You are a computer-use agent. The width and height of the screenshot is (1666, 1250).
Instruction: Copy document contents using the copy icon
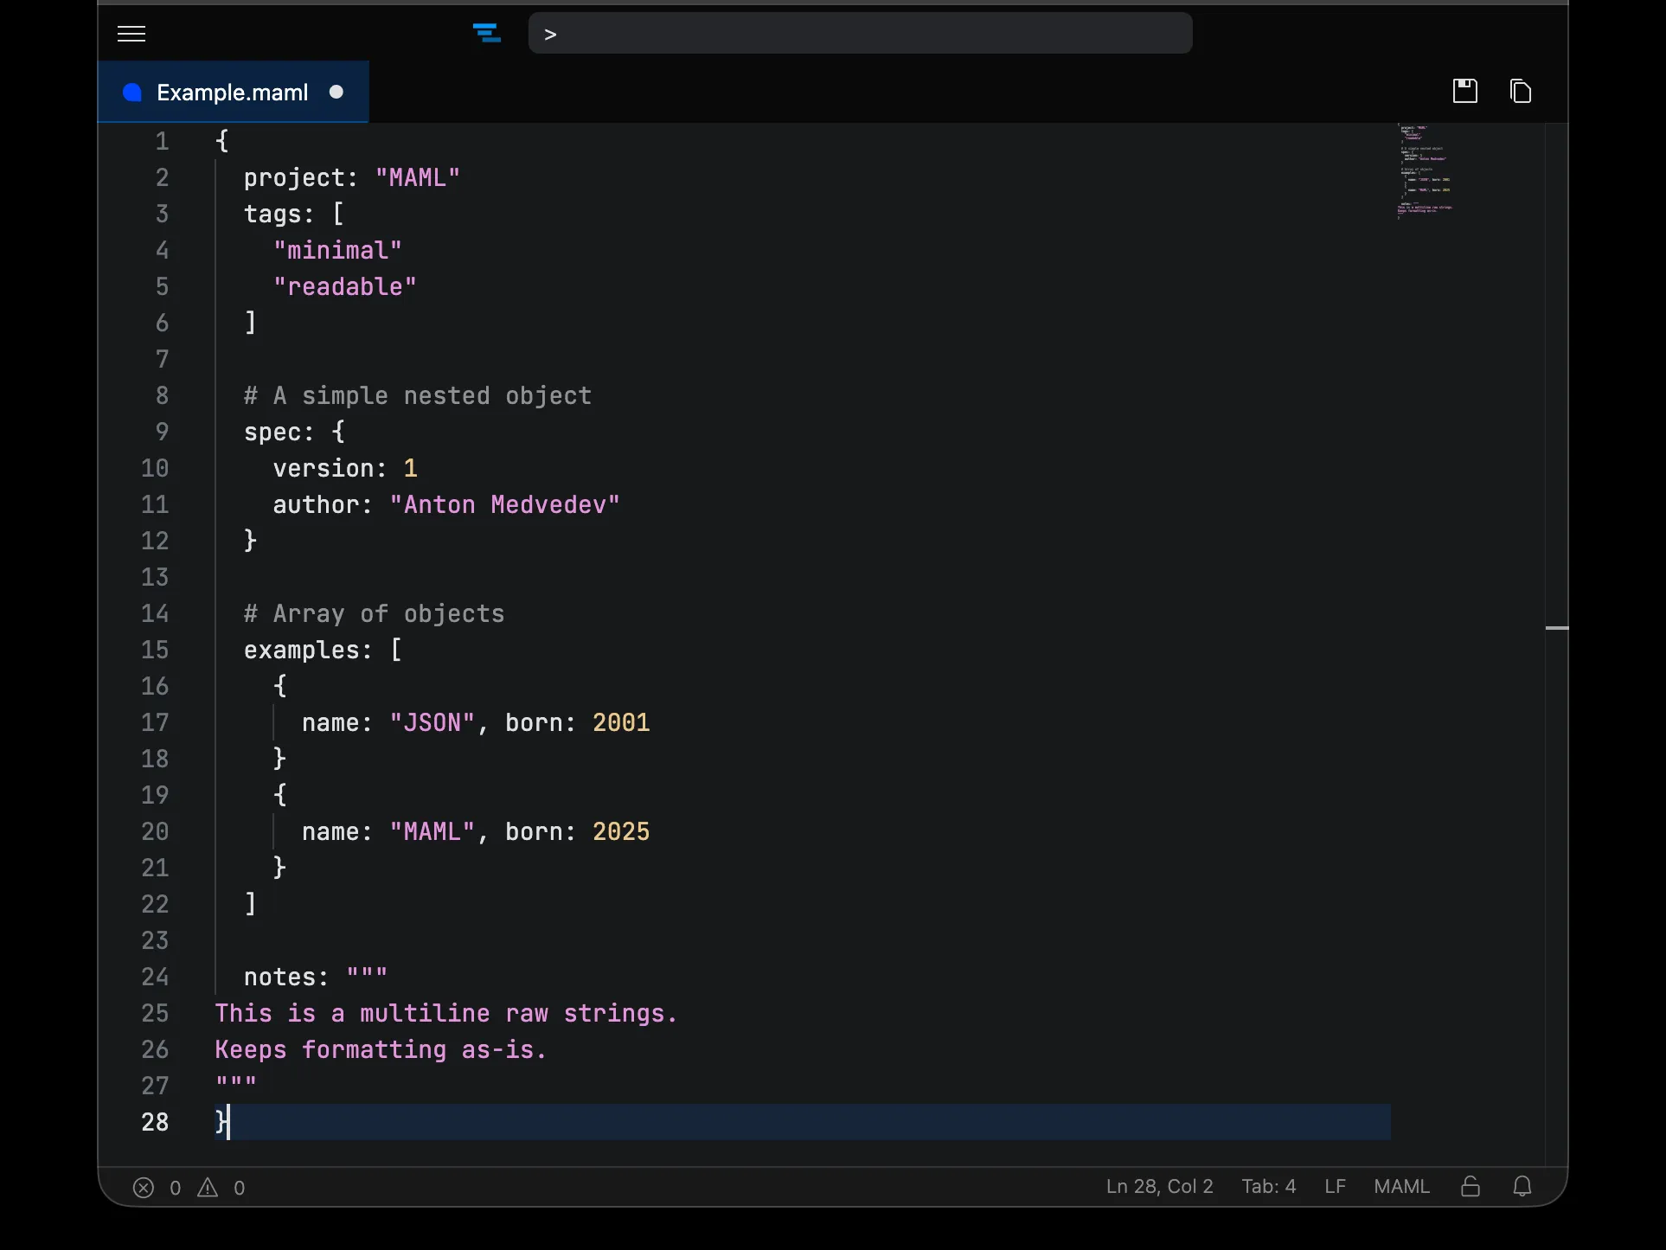[1521, 91]
